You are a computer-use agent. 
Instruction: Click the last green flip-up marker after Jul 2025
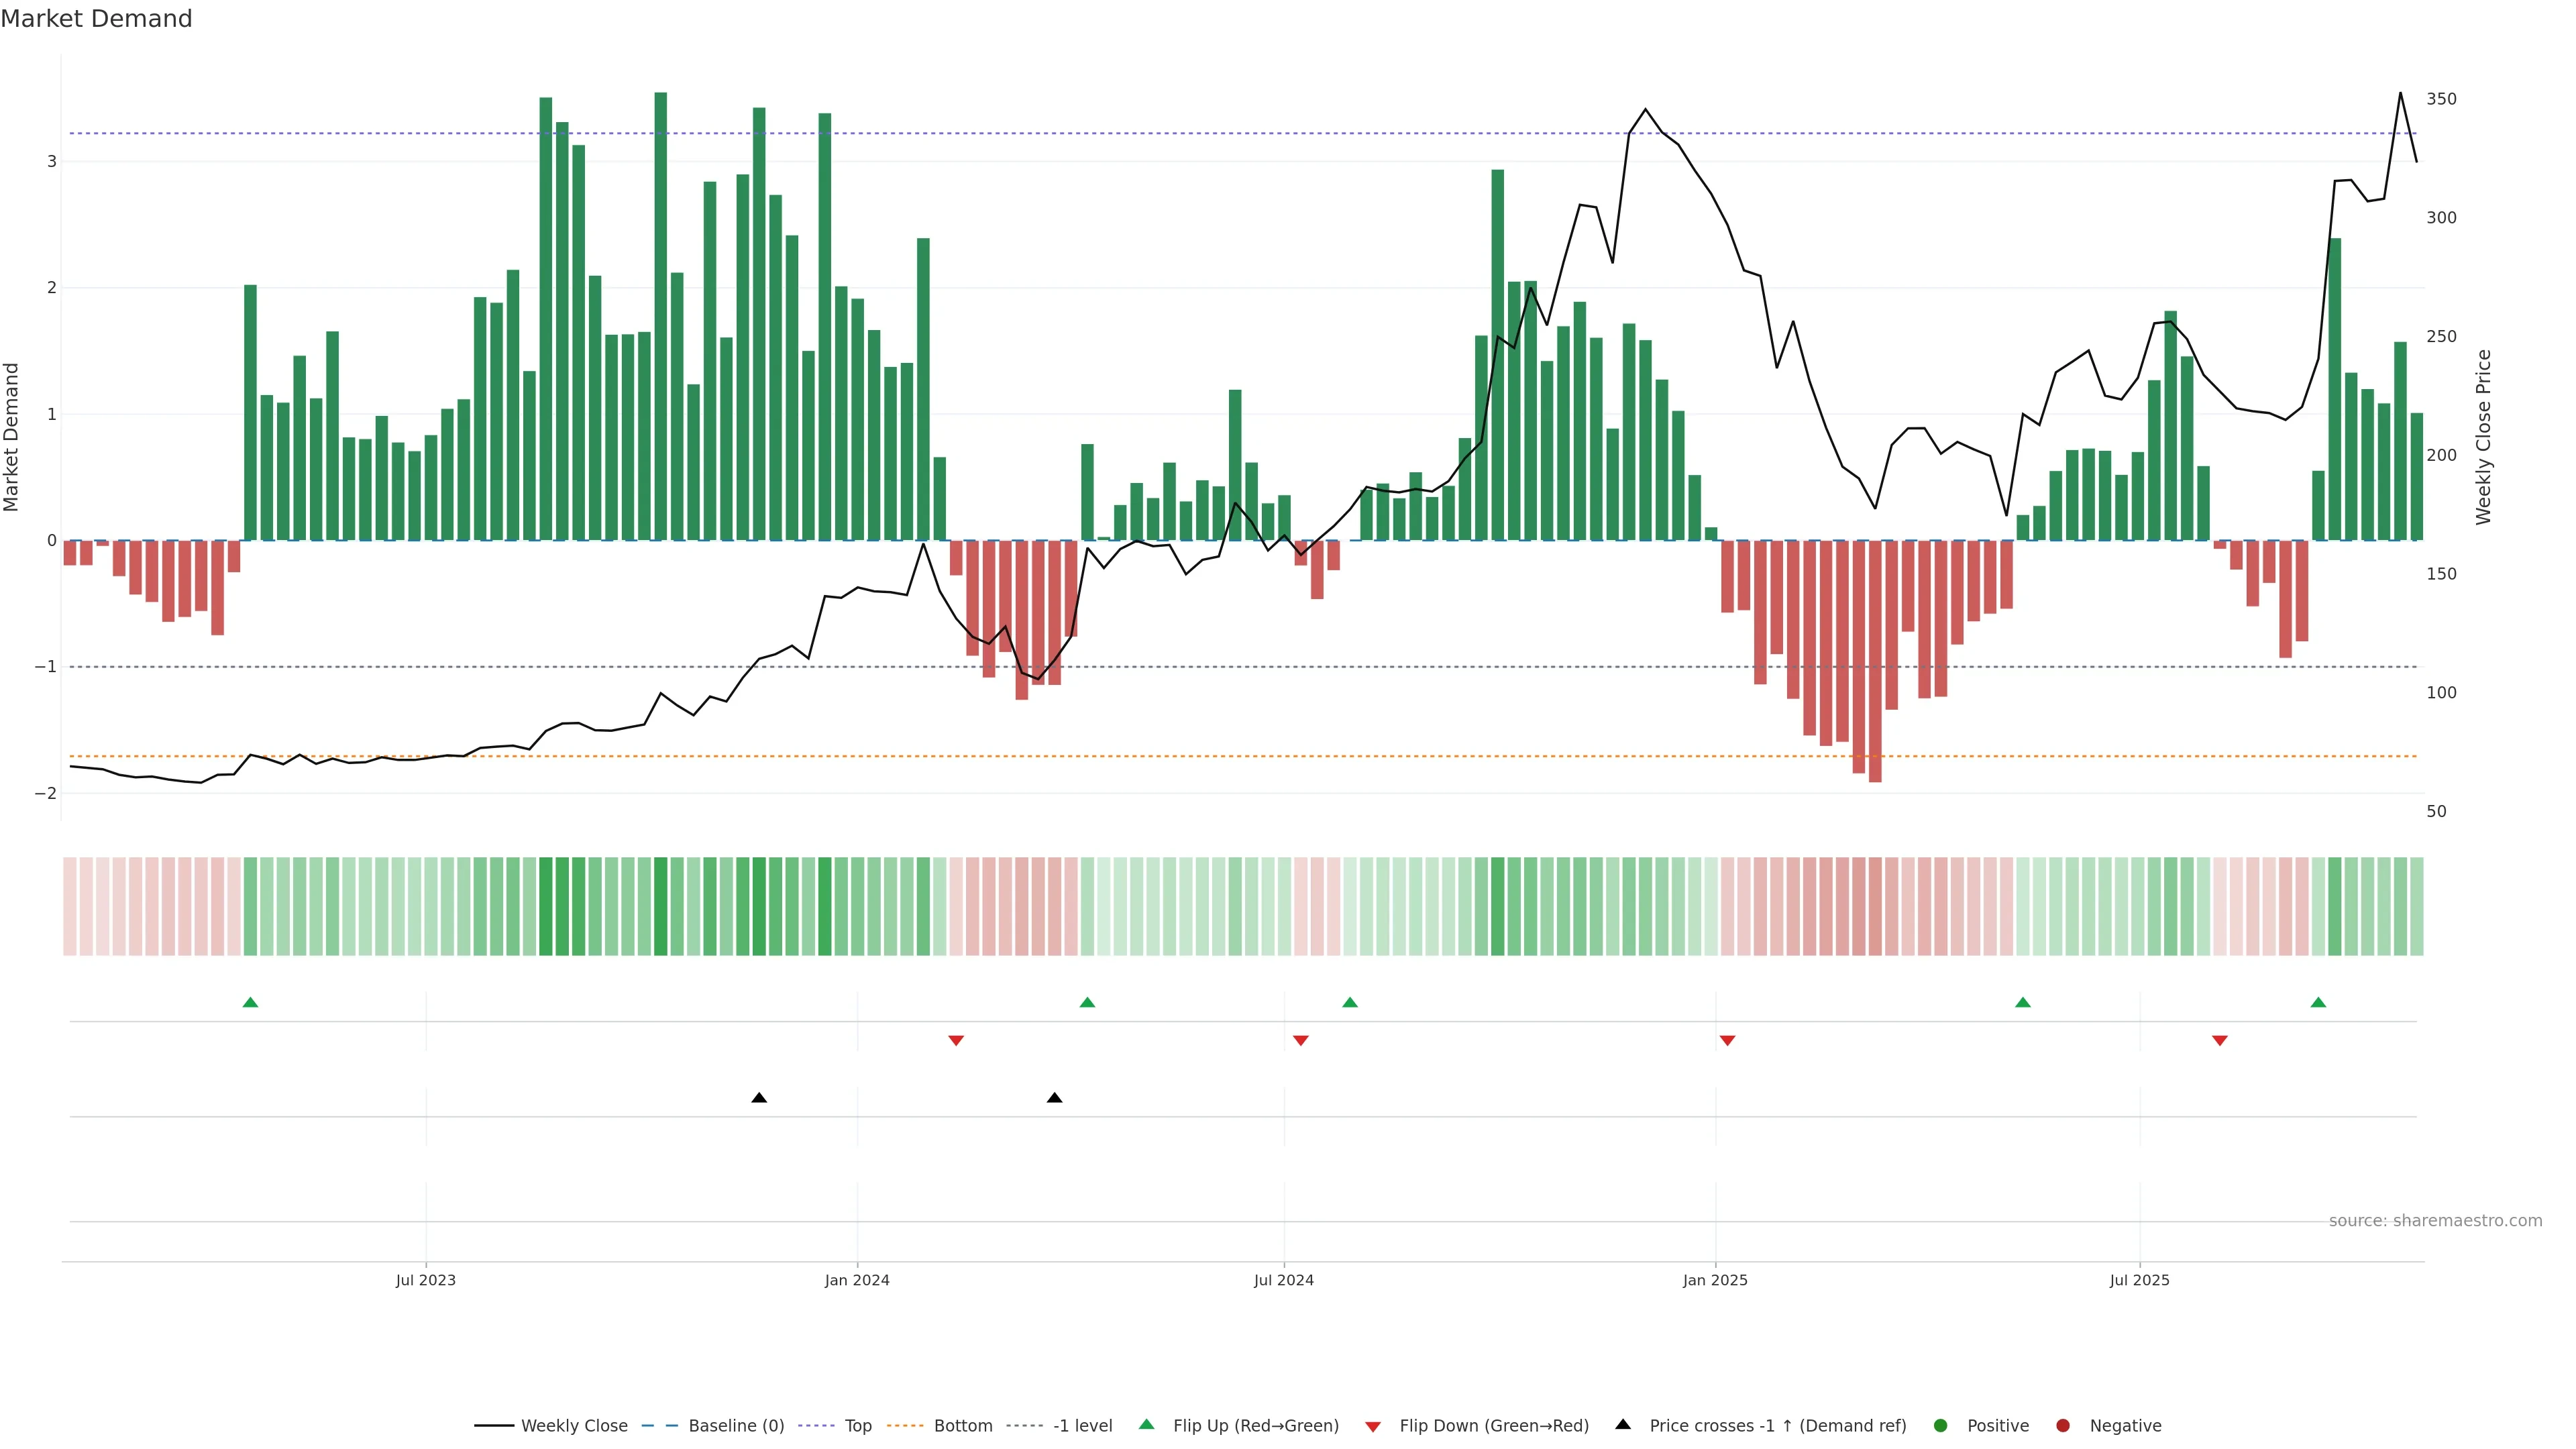tap(2318, 1002)
